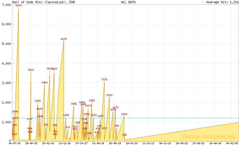Click the 08-02-25 date on the x-axis
Image resolution: width=239 pixels, height=146 pixels.
(x=232, y=143)
